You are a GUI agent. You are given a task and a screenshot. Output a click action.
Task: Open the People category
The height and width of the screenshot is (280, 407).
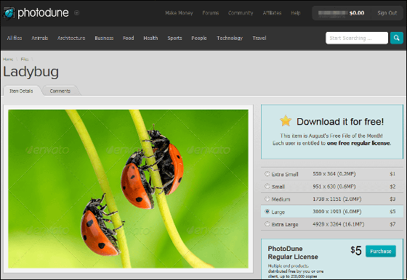pyautogui.click(x=199, y=38)
